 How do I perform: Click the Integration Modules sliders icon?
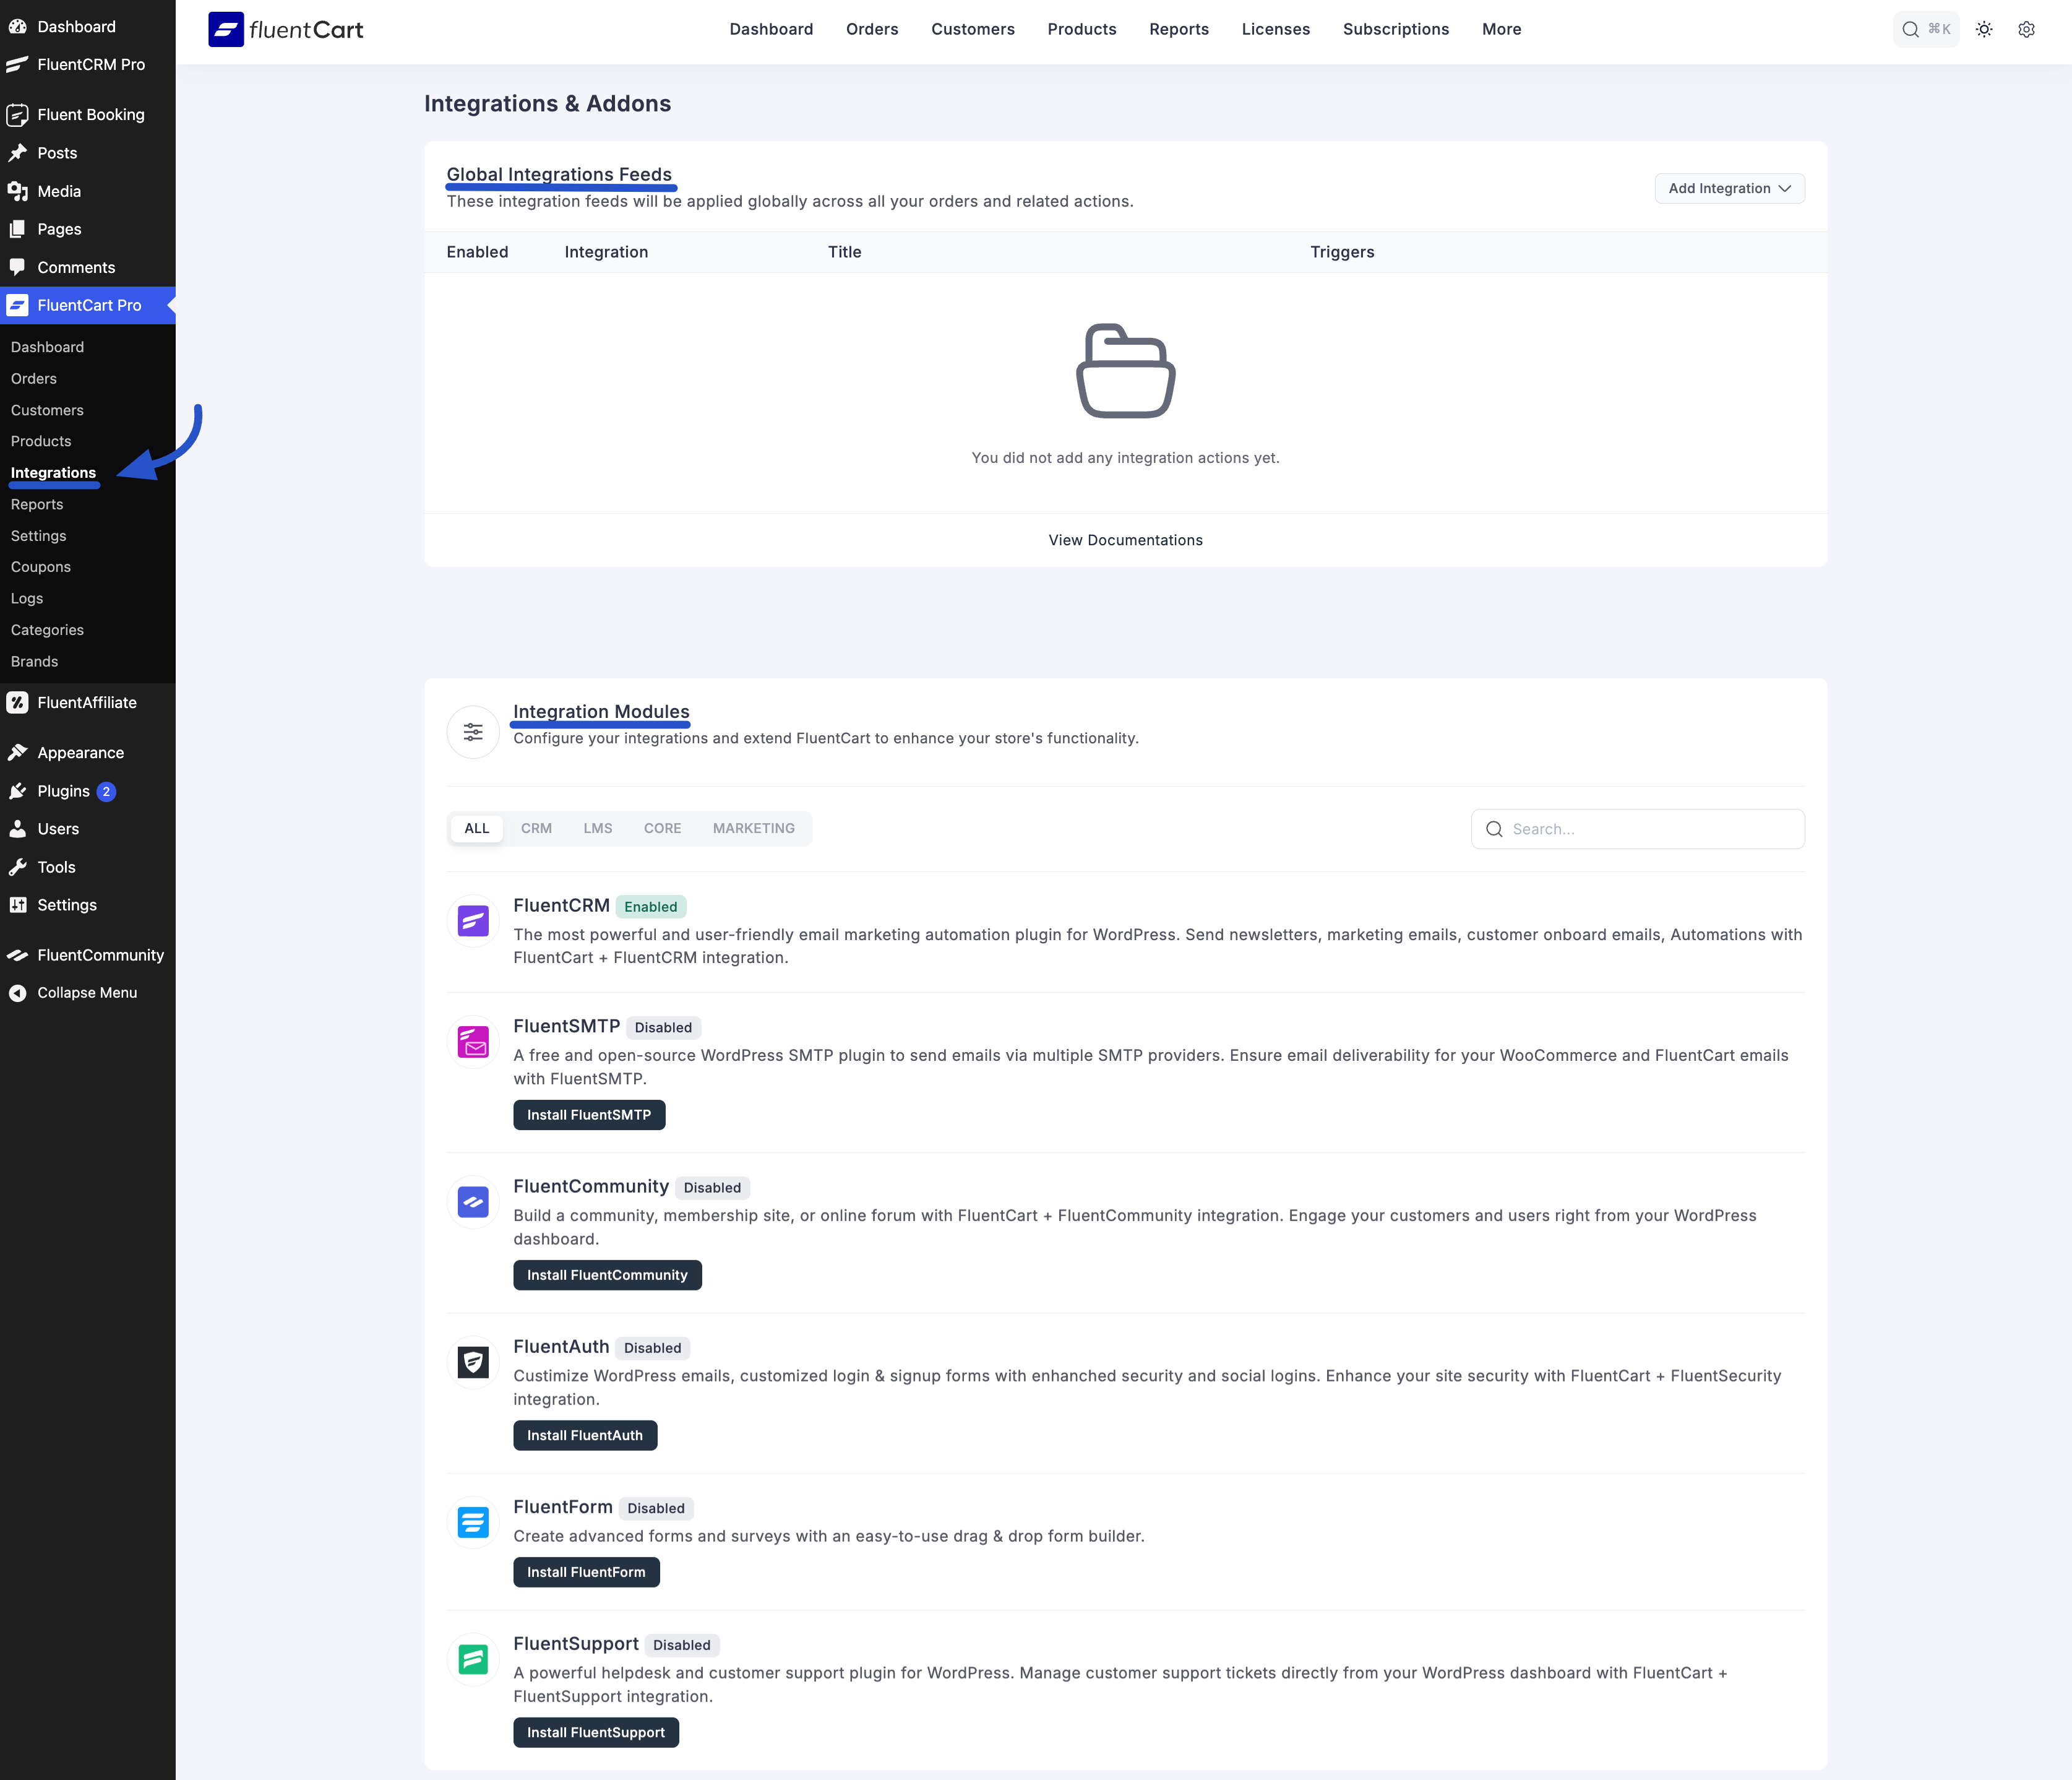point(473,732)
